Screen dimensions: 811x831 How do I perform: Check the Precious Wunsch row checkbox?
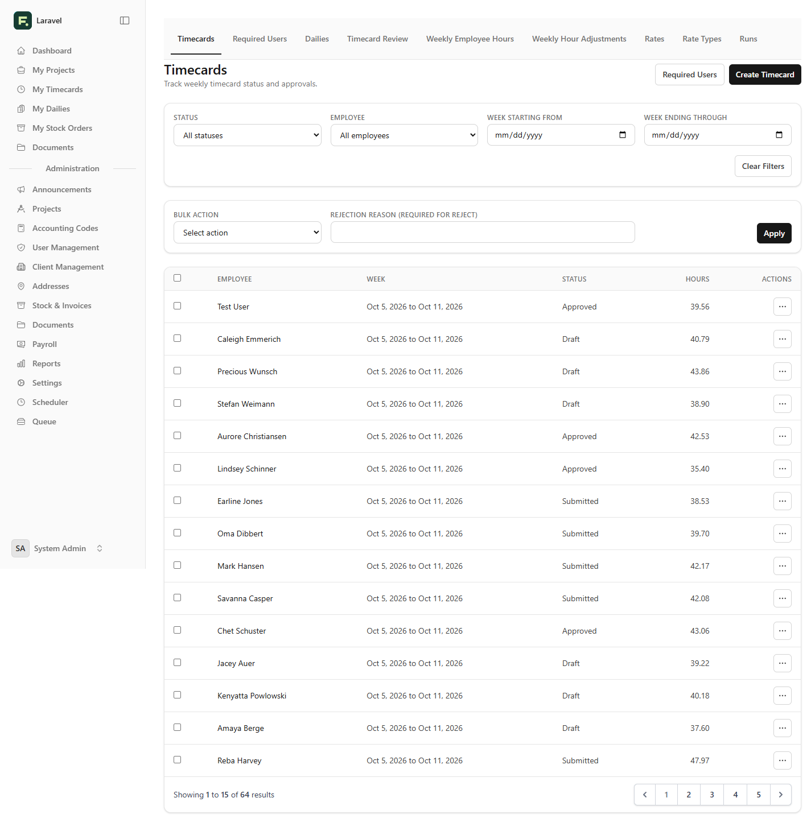[178, 371]
